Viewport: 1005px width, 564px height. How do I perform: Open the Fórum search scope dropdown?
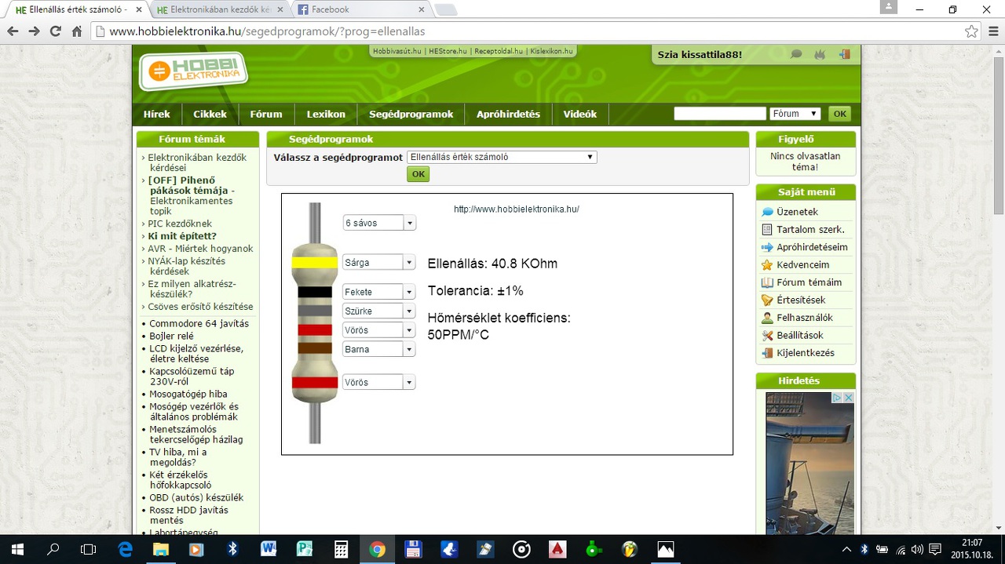[x=795, y=114]
